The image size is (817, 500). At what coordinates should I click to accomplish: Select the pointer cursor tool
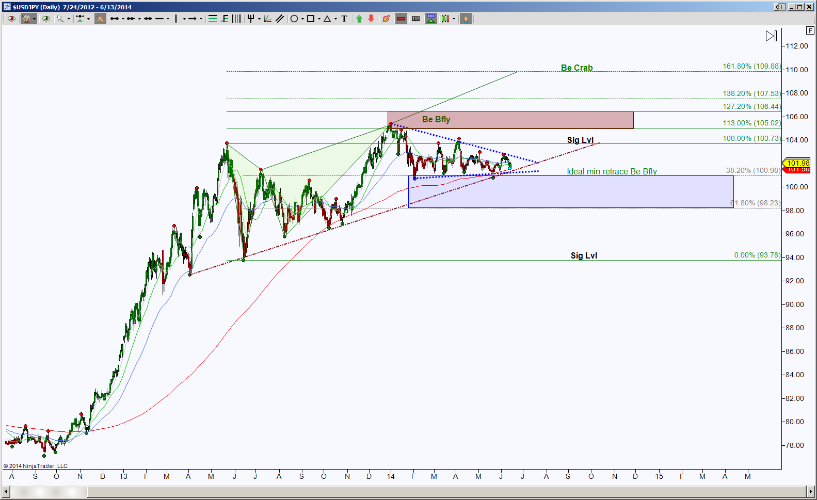(x=60, y=19)
